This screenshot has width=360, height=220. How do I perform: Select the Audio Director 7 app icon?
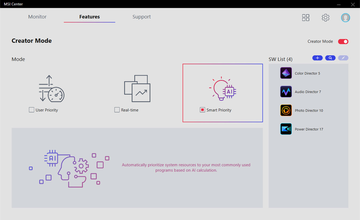click(x=286, y=92)
